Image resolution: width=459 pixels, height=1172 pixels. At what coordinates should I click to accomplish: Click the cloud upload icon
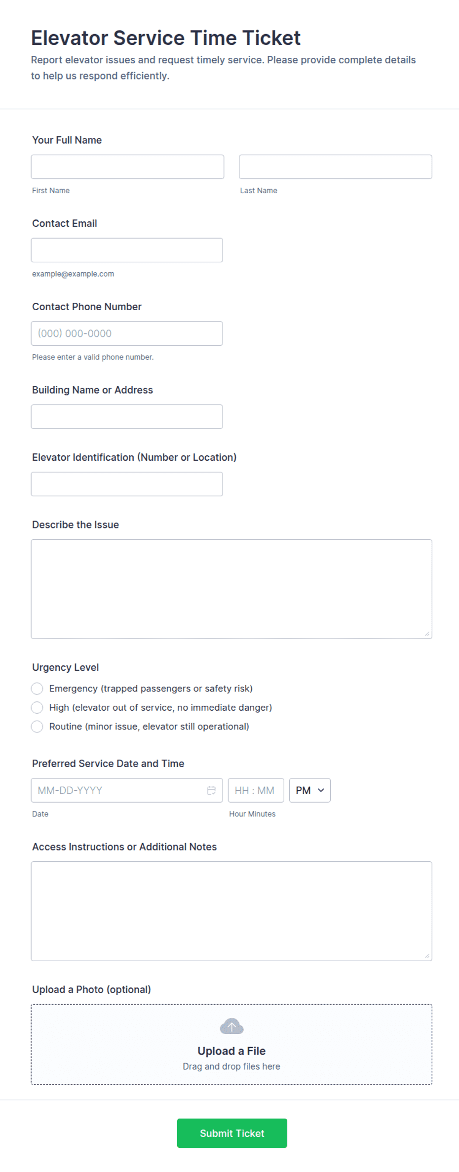pos(231,1026)
